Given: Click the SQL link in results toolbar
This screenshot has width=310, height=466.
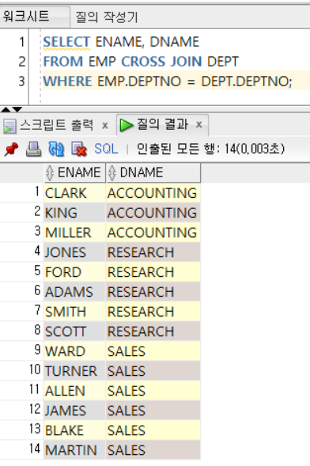Looking at the screenshot, I should click(x=106, y=149).
